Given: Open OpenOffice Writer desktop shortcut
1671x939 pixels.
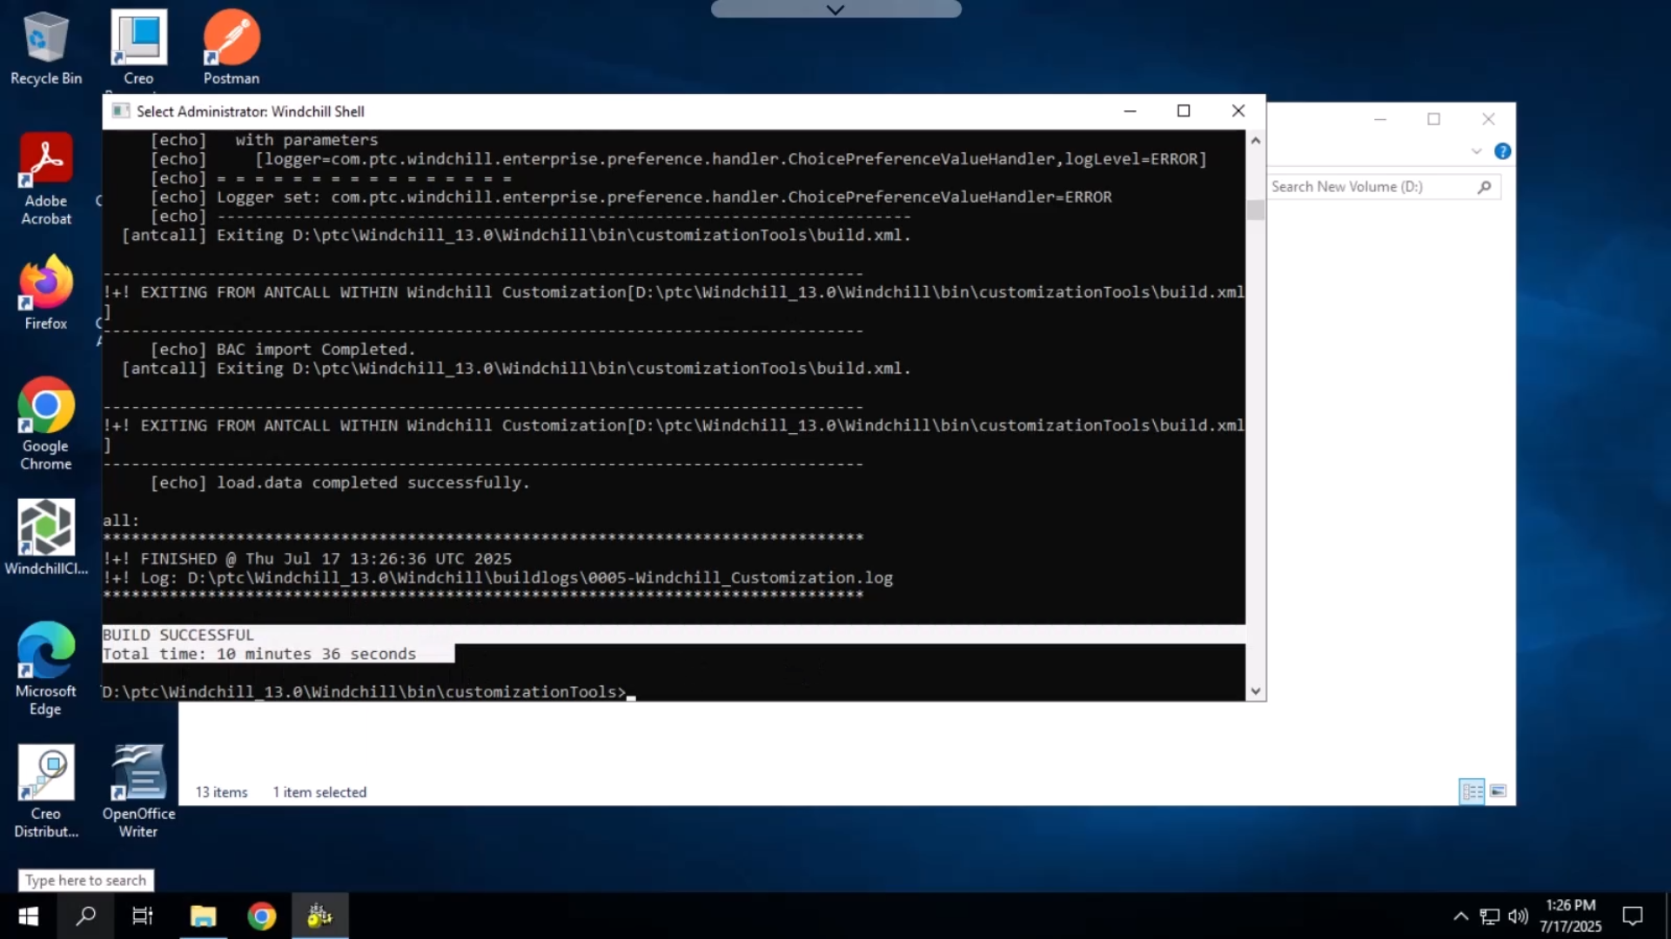Looking at the screenshot, I should click(138, 792).
